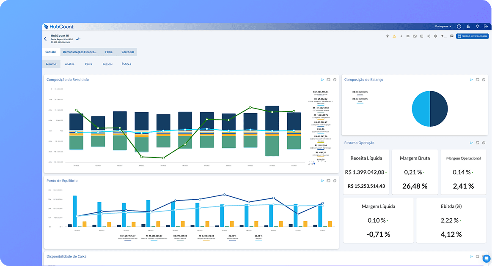This screenshot has width=492, height=266.
Task: Click the Margem Bruta summary card
Action: [415, 172]
